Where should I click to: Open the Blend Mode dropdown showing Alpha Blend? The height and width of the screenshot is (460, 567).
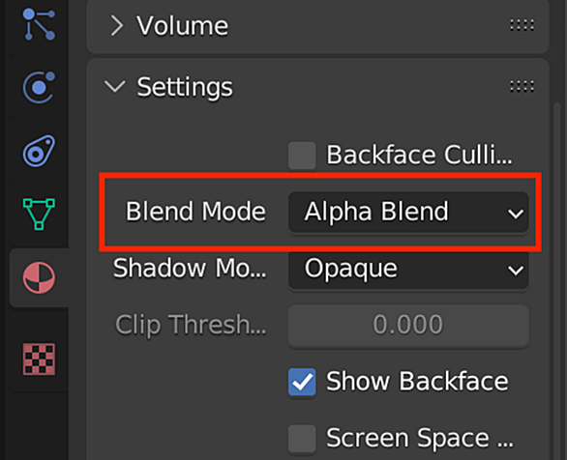[408, 212]
